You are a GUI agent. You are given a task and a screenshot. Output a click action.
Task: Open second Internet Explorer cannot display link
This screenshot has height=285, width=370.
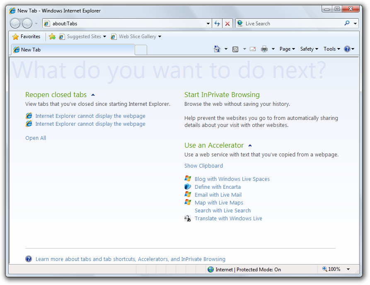pyautogui.click(x=90, y=124)
